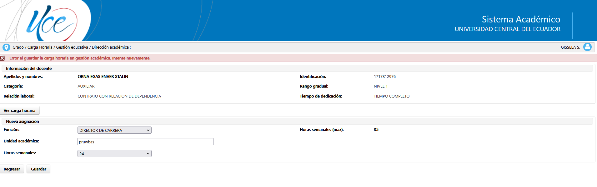Click the TIEMPO COMPLETO value
The width and height of the screenshot is (597, 187).
click(392, 96)
